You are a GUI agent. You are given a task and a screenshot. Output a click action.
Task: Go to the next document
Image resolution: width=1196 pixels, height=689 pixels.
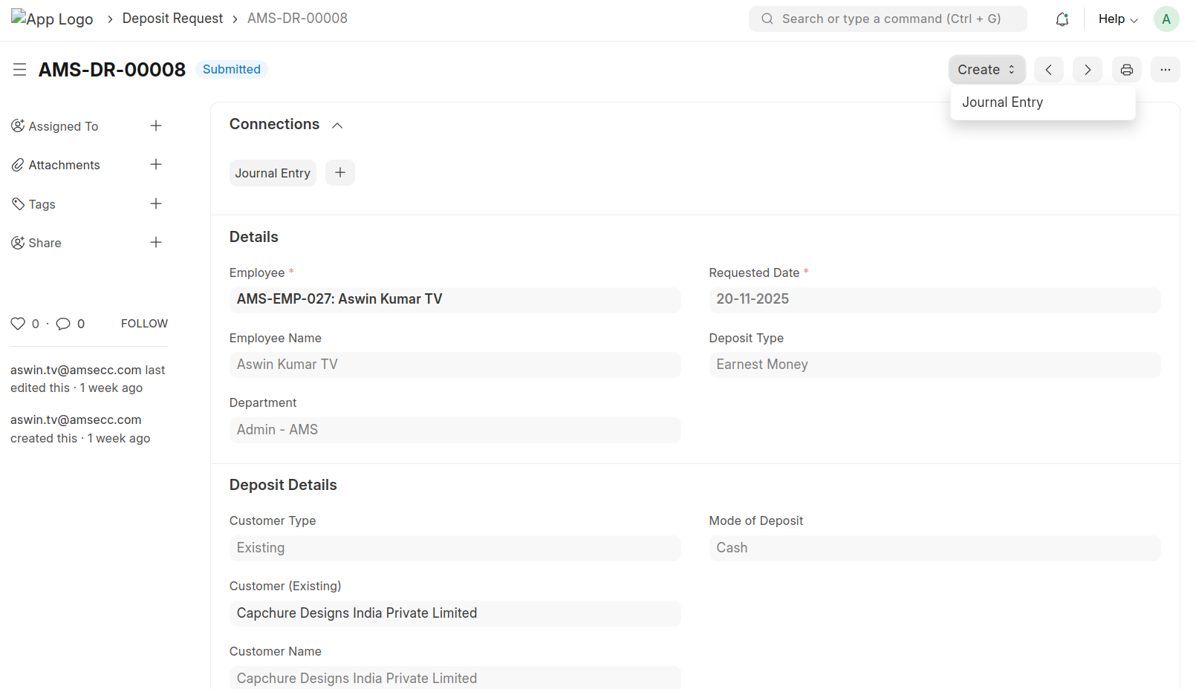pyautogui.click(x=1087, y=70)
